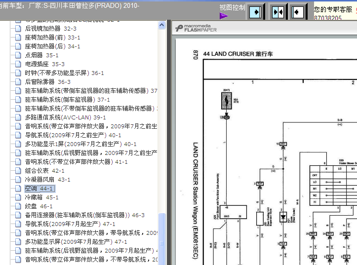Click the 视图控制 label

tap(232, 7)
